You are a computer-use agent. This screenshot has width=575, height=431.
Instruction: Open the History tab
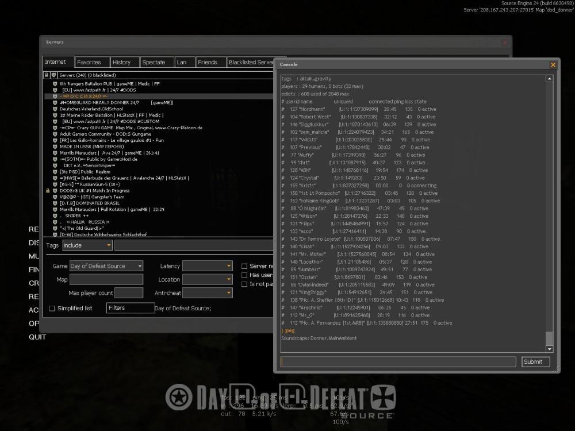[125, 62]
